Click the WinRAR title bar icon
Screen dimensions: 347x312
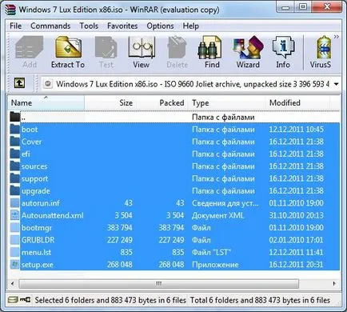pyautogui.click(x=11, y=10)
